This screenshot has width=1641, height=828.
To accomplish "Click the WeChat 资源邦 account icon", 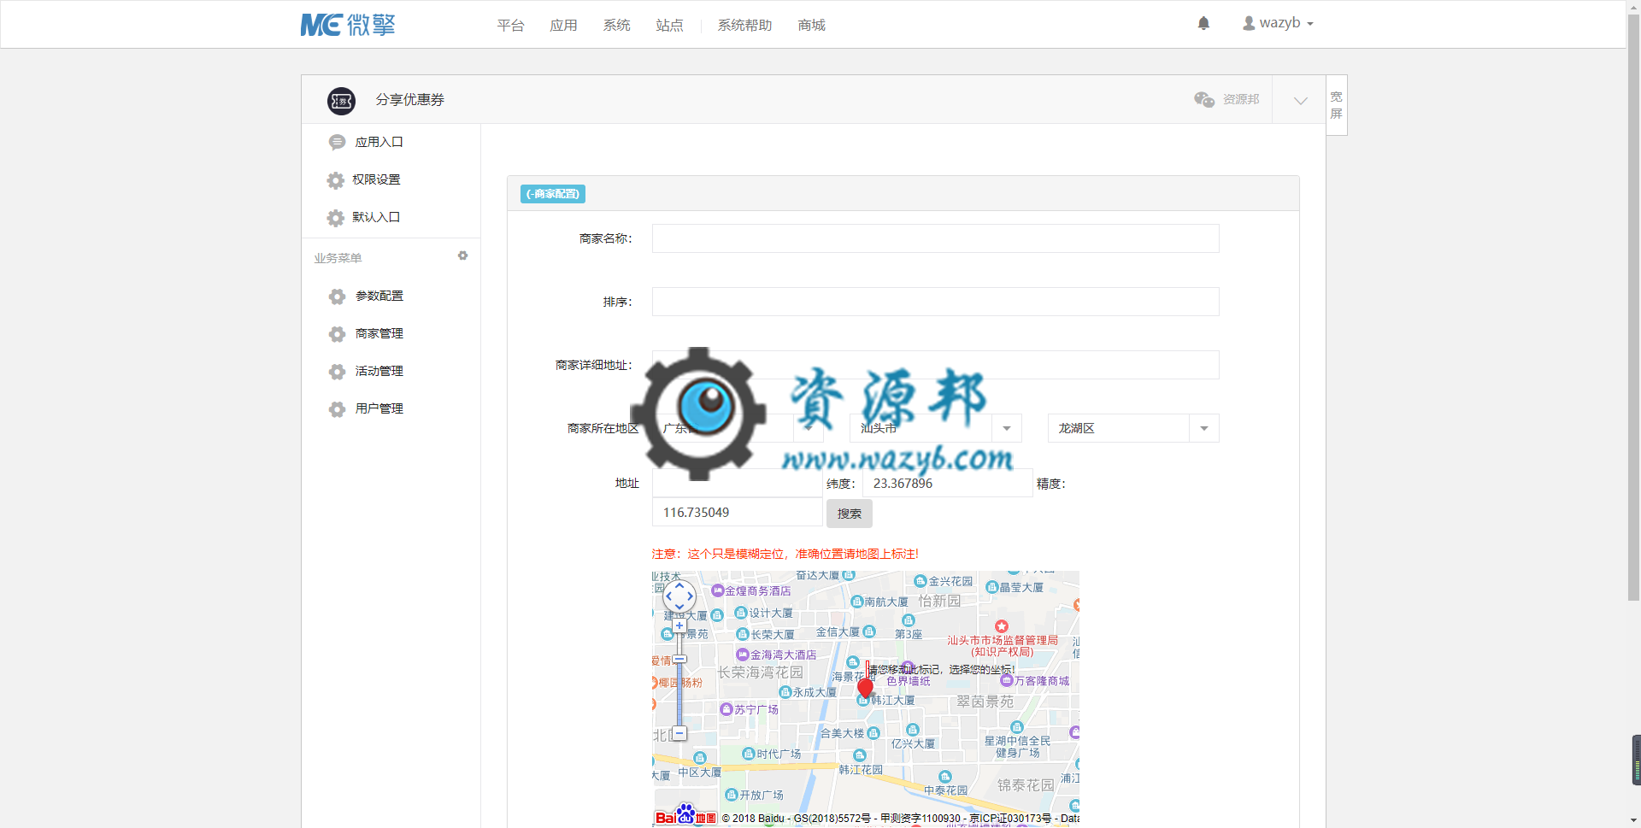I will (1204, 100).
